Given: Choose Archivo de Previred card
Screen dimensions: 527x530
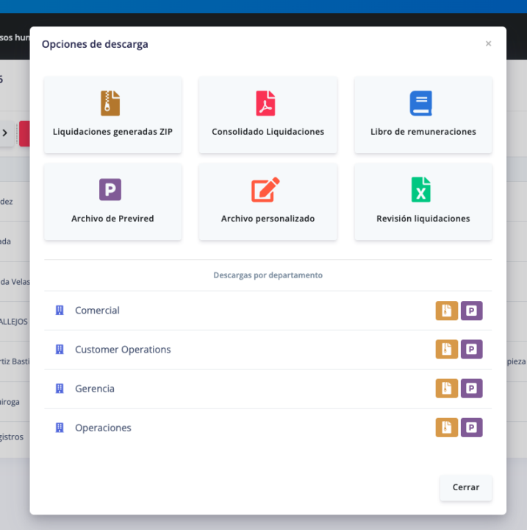Looking at the screenshot, I should coord(112,202).
